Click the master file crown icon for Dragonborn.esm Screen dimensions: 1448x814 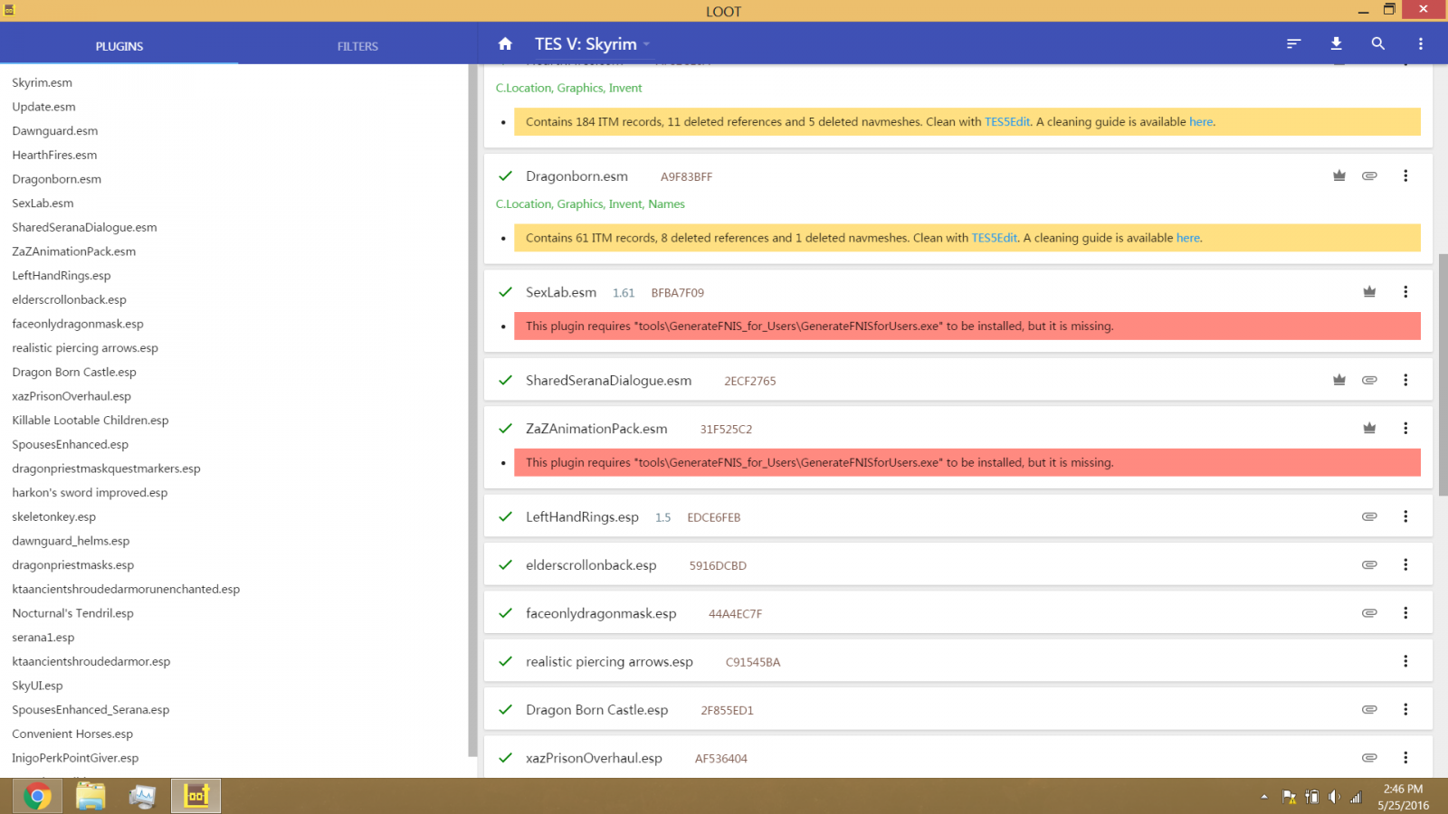pos(1339,175)
